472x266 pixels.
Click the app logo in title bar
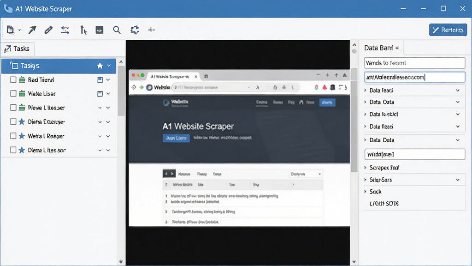pos(8,8)
